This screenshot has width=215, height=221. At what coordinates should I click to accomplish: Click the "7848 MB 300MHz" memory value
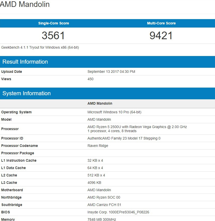pyautogui.click(x=102, y=219)
